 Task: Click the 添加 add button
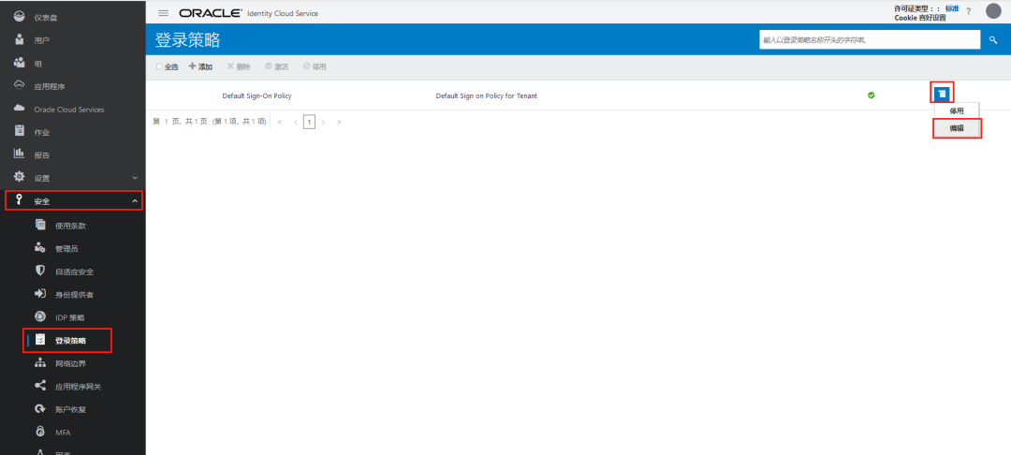[x=200, y=67]
